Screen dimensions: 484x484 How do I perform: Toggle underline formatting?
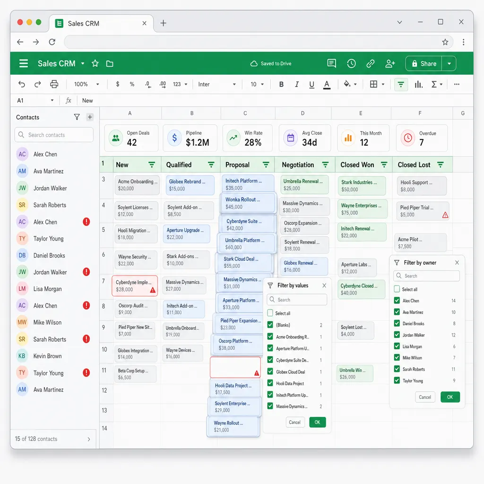click(312, 84)
